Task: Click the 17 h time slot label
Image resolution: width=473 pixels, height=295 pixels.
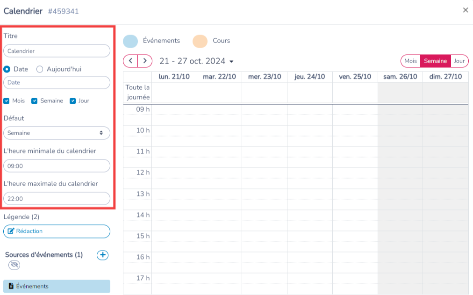Action: tap(143, 278)
